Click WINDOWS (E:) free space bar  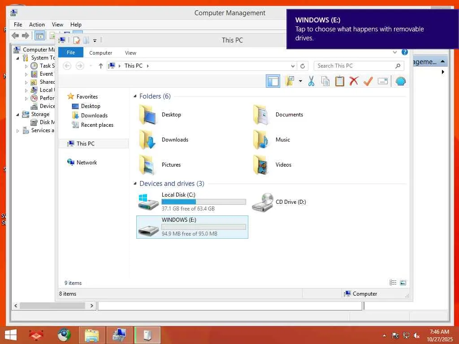(x=204, y=227)
